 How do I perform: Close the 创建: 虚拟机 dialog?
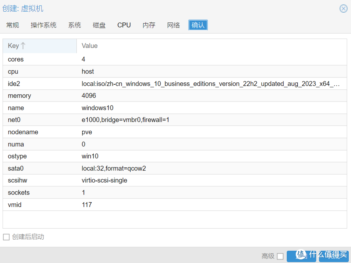point(344,9)
